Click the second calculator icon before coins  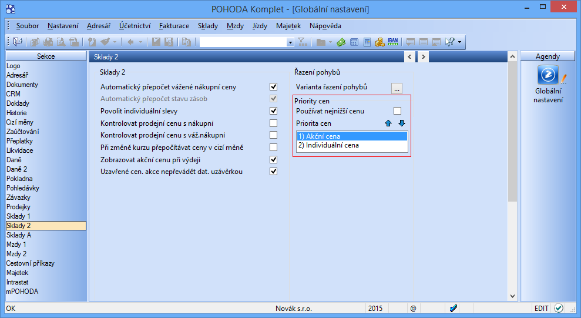[367, 42]
